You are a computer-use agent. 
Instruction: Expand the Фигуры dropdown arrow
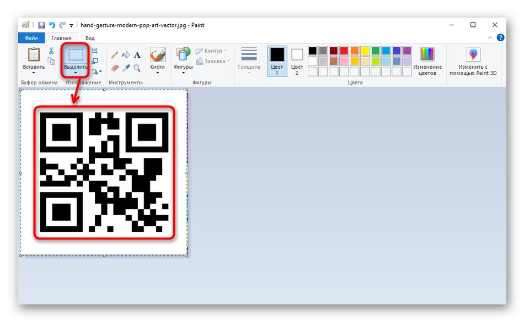(x=183, y=73)
